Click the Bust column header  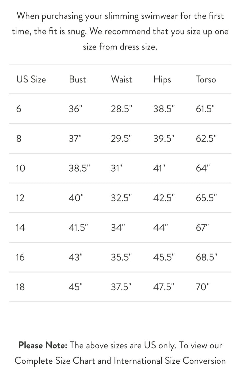pos(77,79)
